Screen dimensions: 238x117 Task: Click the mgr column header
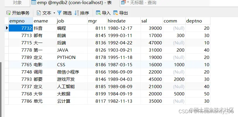97,21
